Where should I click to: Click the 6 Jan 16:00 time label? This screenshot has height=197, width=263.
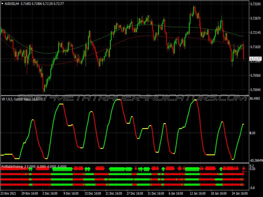click(176, 193)
